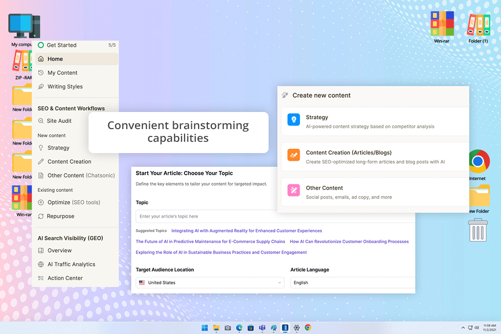This screenshot has height=334, width=501.
Task: Open Action Center in sidebar
Action: 60,278
